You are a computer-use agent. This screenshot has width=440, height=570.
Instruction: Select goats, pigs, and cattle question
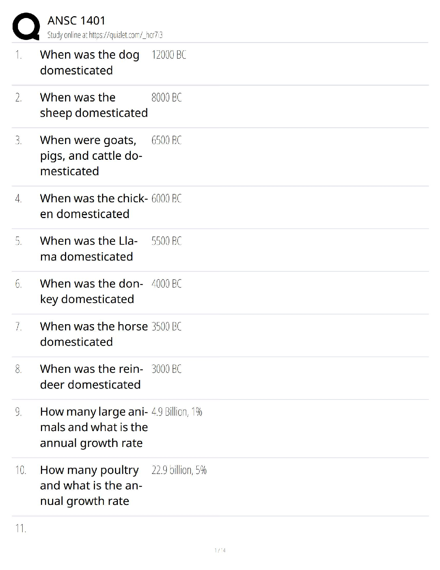point(91,155)
